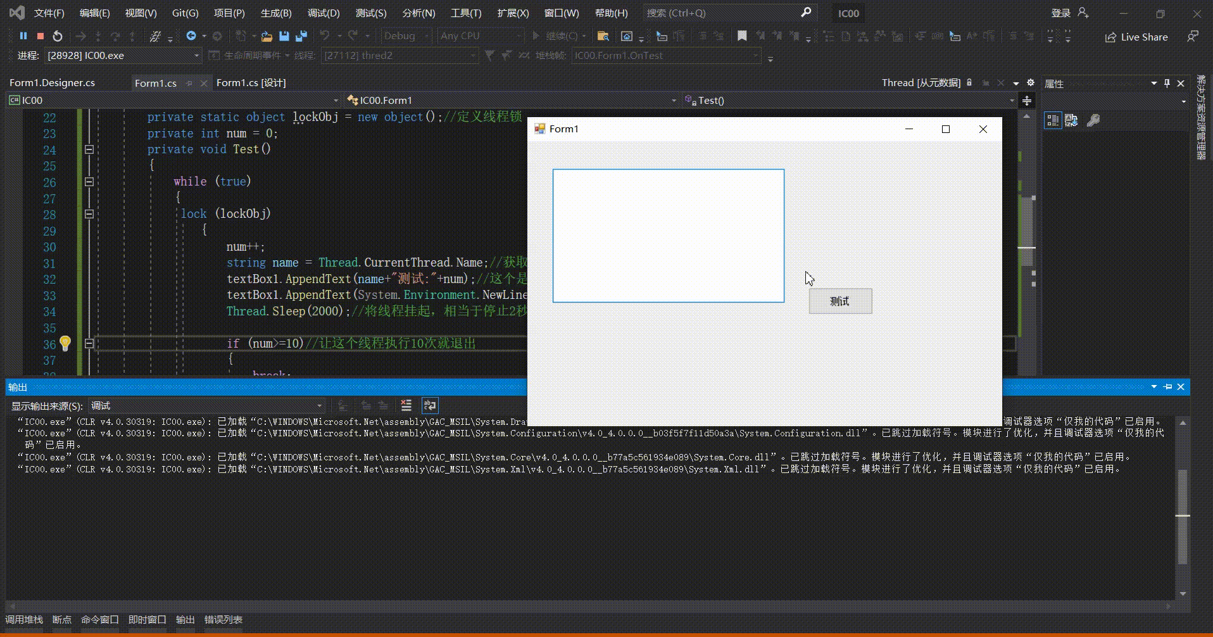Save all files with the multi-disk icon

pyautogui.click(x=301, y=36)
